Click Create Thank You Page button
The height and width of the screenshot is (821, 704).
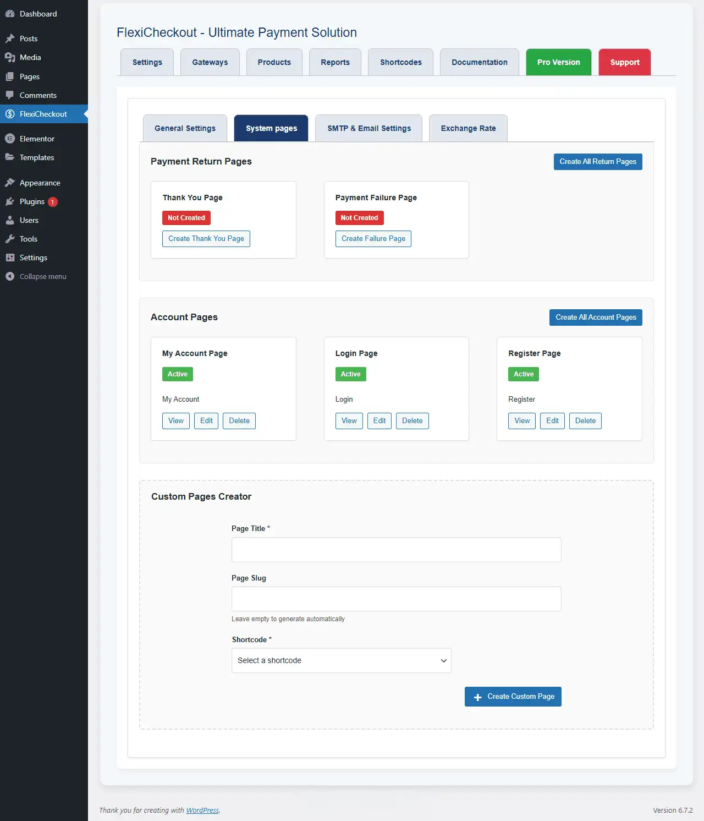206,239
